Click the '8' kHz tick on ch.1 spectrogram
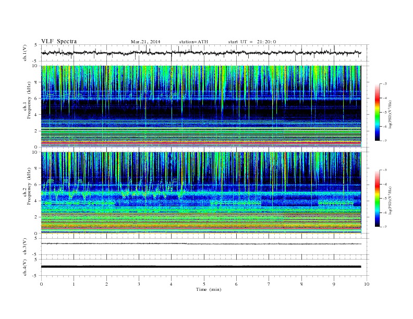 (x=37, y=82)
